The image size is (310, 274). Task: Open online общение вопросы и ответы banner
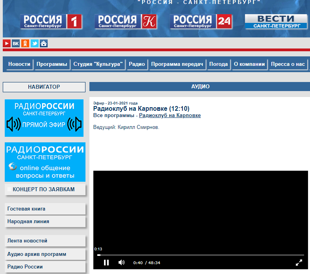click(x=45, y=162)
